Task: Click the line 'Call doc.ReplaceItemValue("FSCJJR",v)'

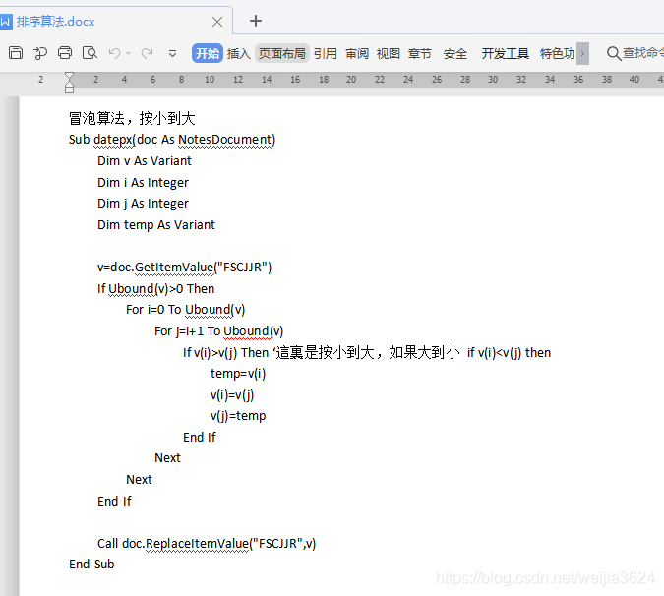Action: (207, 544)
